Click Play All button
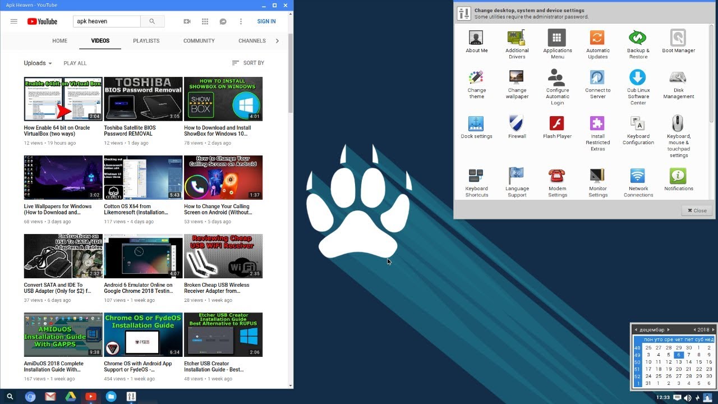This screenshot has height=404, width=718. (75, 63)
